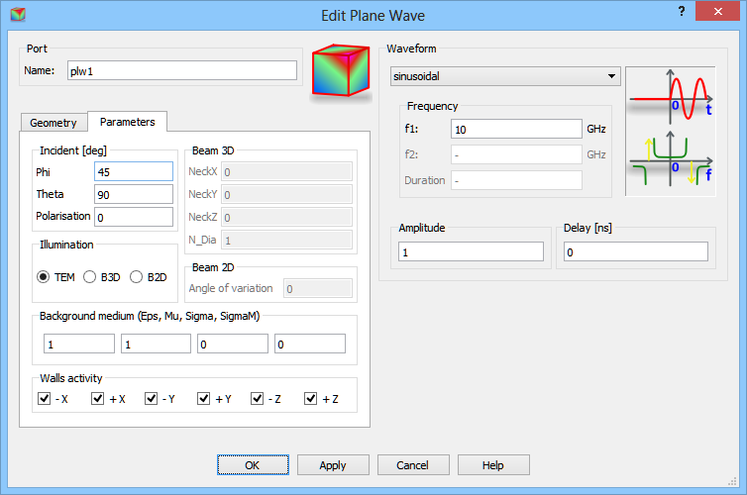Click the title bar question mark help icon
Image resolution: width=747 pixels, height=495 pixels.
pyautogui.click(x=682, y=11)
